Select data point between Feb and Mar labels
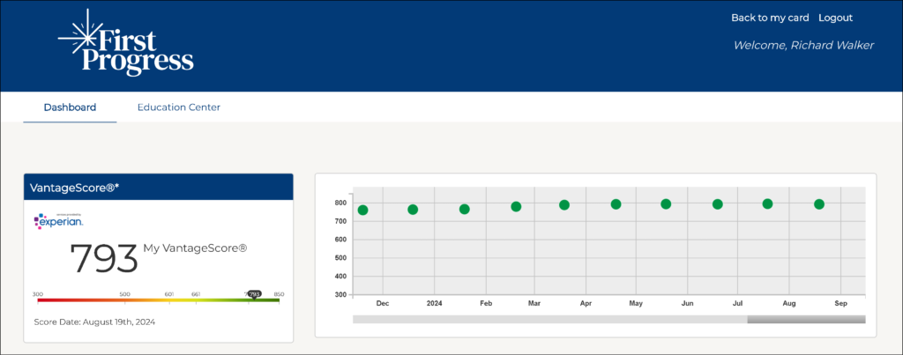 click(516, 206)
